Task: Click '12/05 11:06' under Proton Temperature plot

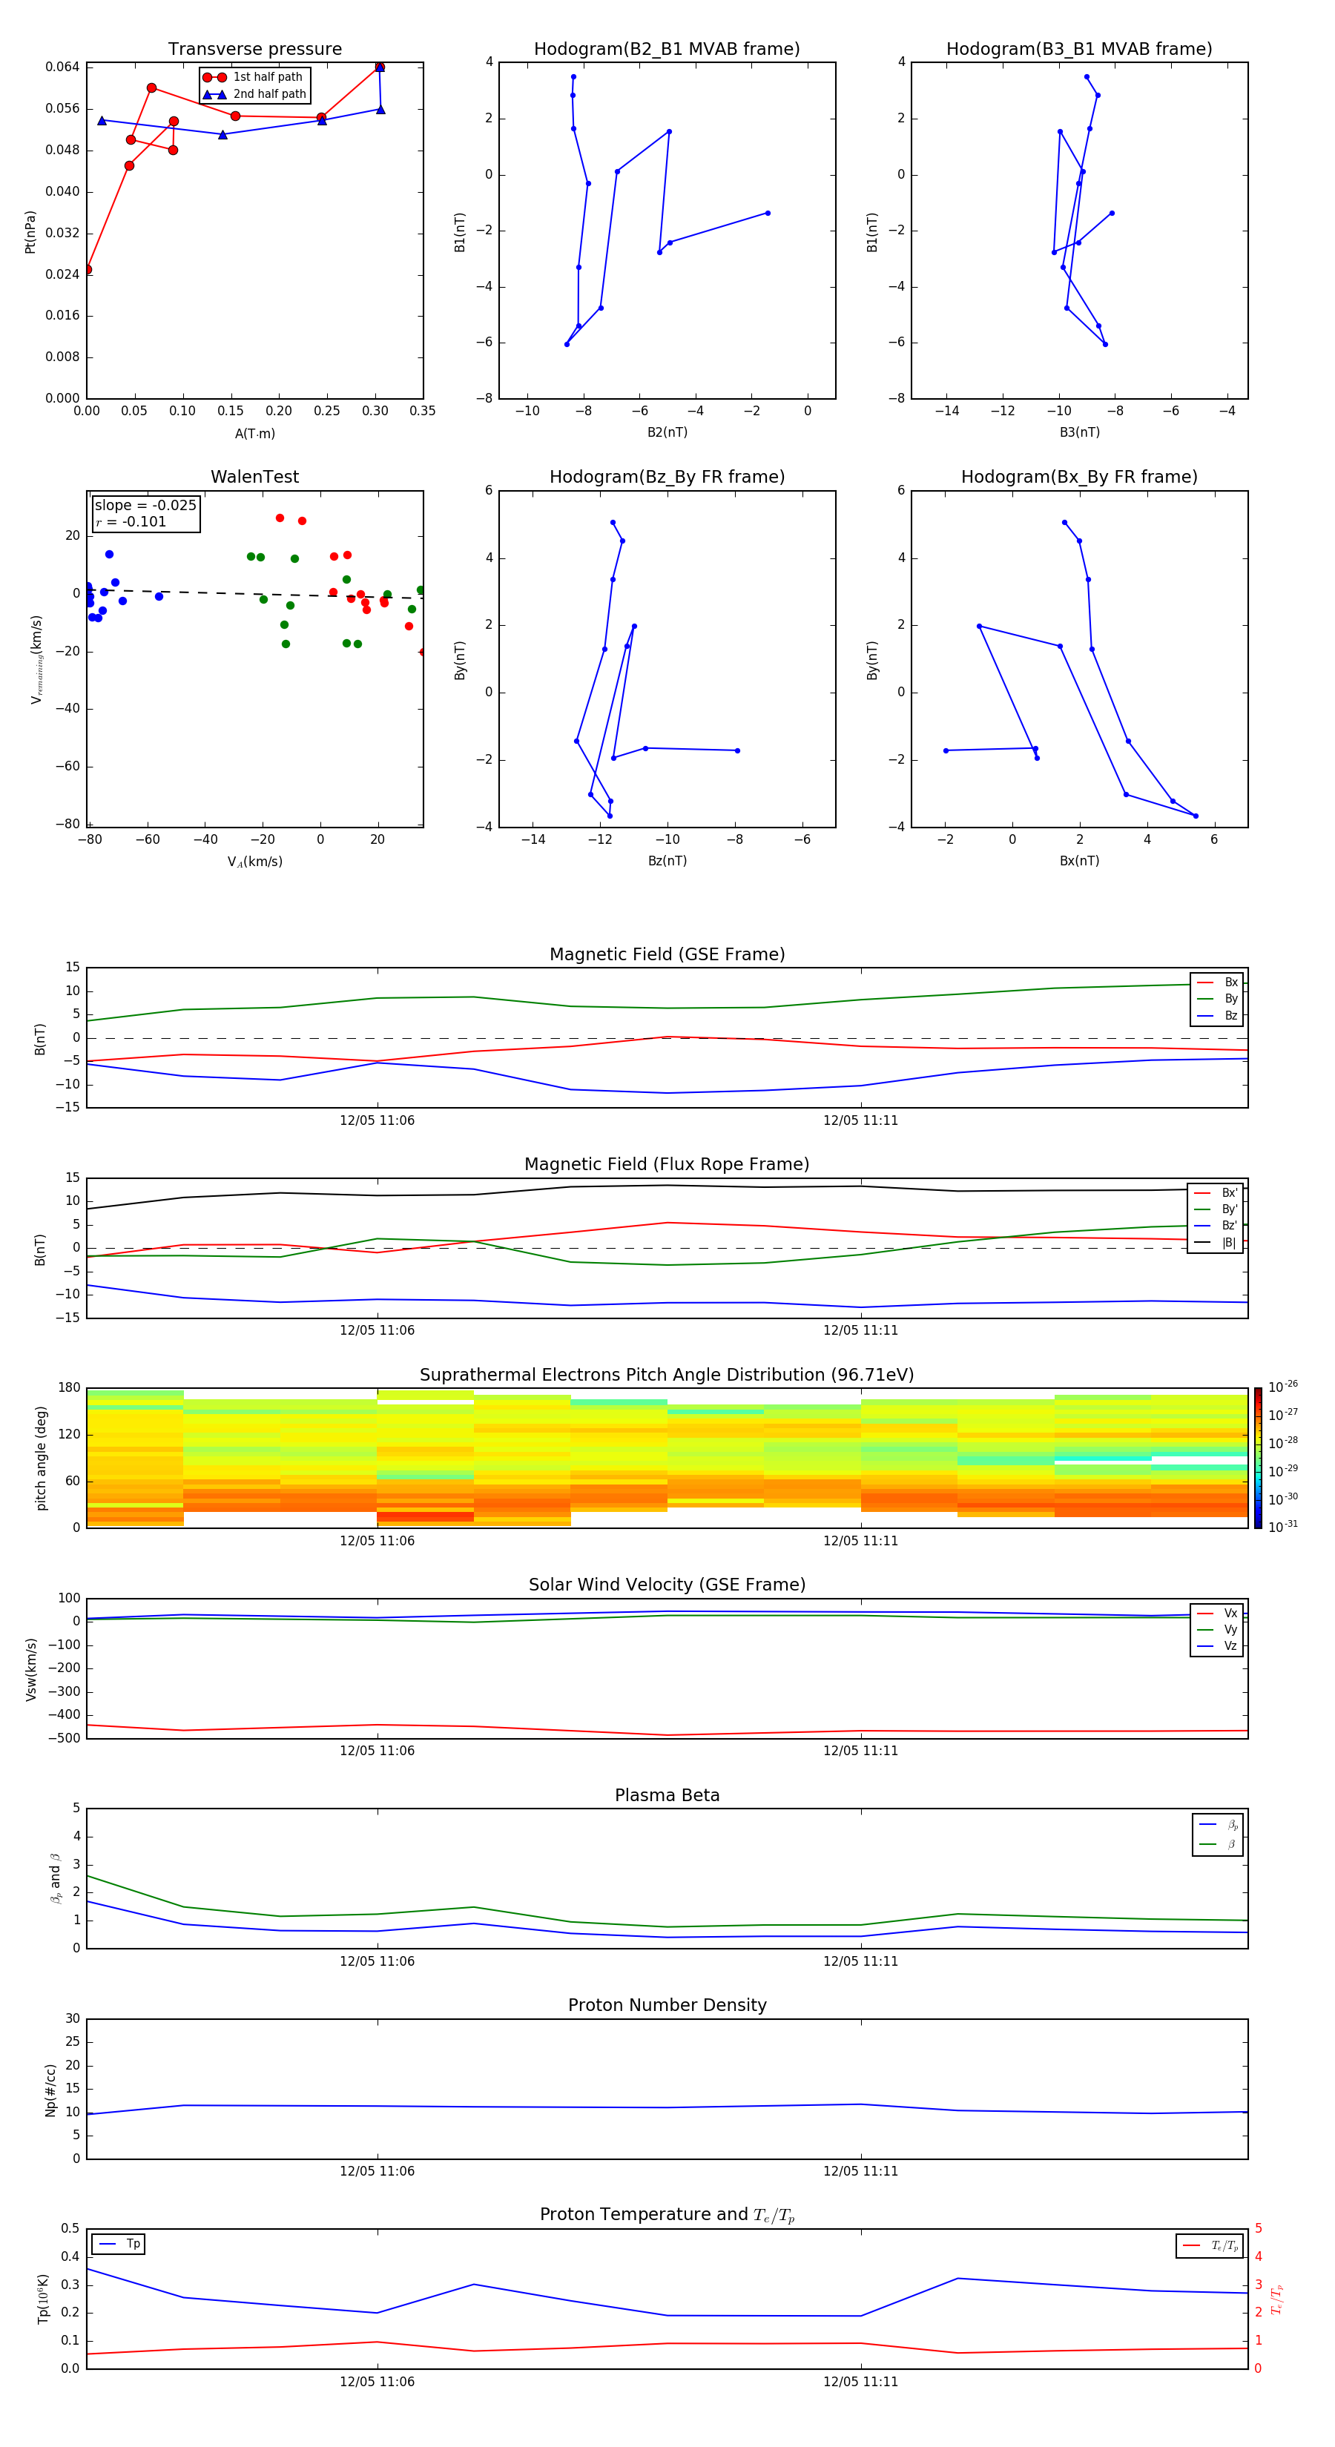Action: point(378,2382)
